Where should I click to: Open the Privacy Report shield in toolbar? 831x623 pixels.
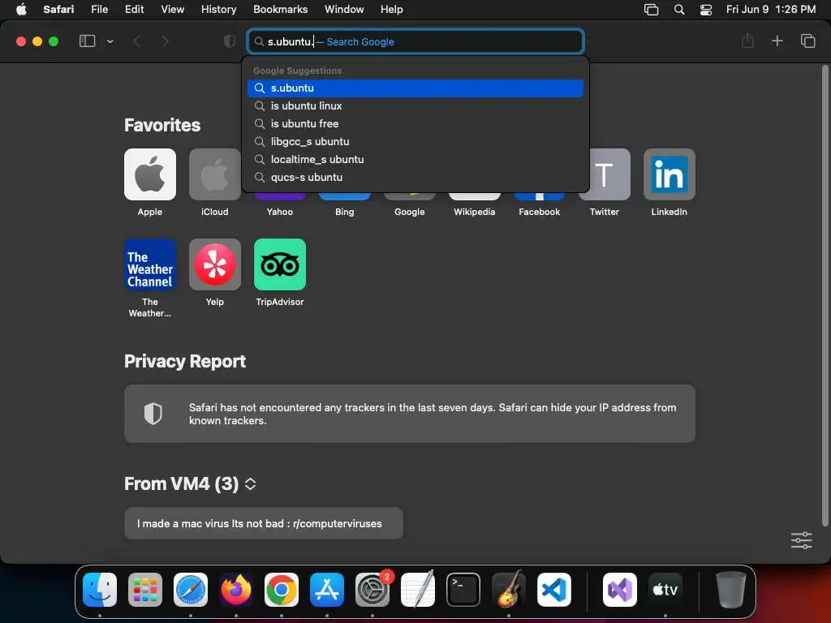229,41
